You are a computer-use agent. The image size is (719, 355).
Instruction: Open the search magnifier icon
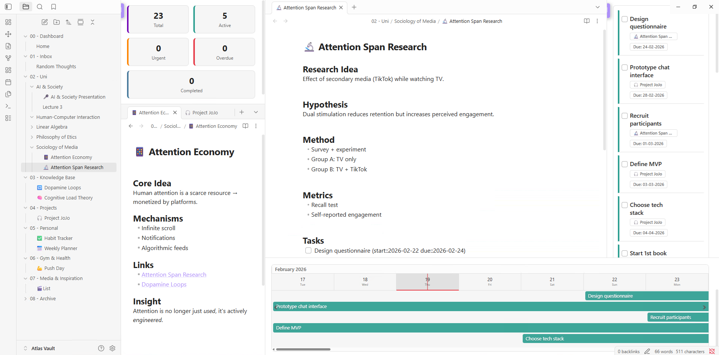(40, 7)
